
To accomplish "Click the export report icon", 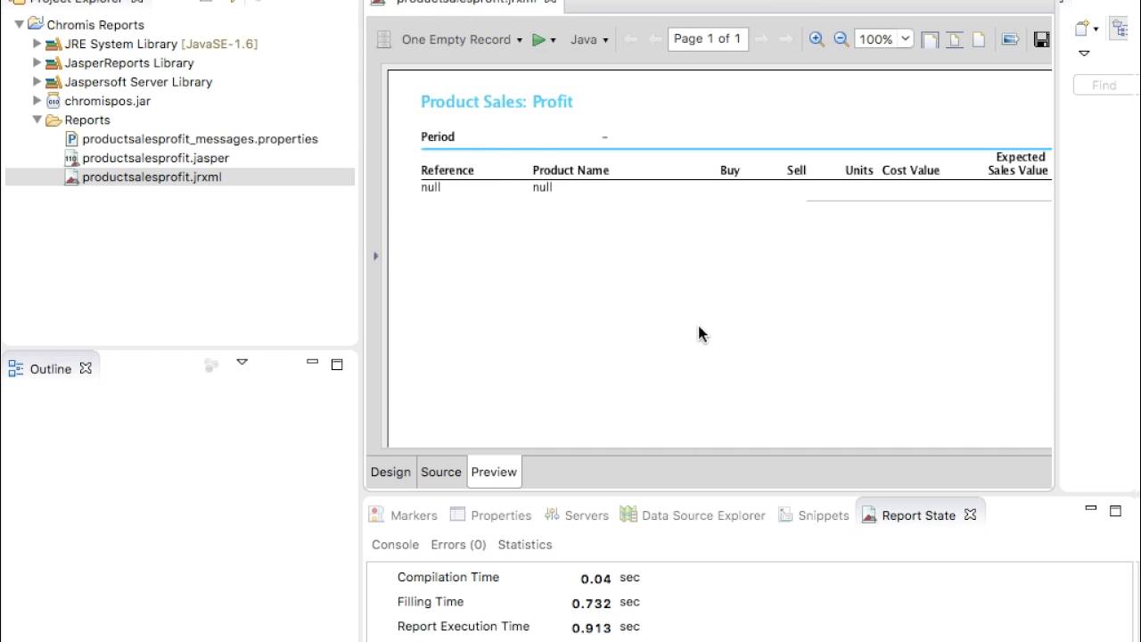I will click(x=1010, y=39).
